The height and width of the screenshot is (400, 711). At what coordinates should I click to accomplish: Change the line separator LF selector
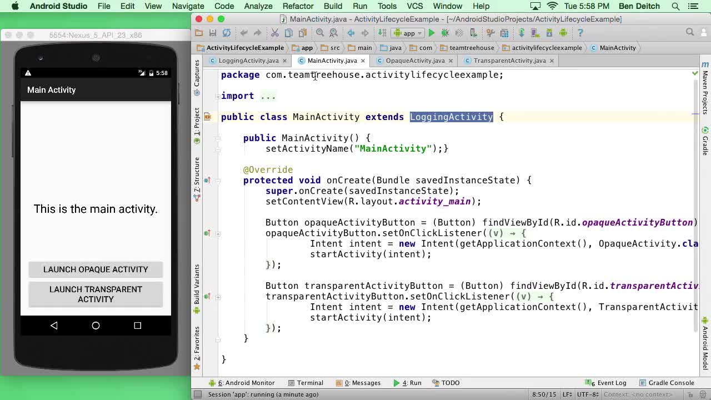coord(568,394)
